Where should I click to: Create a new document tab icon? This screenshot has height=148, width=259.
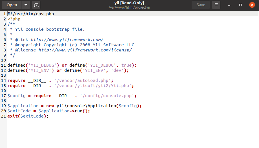tap(36, 5)
